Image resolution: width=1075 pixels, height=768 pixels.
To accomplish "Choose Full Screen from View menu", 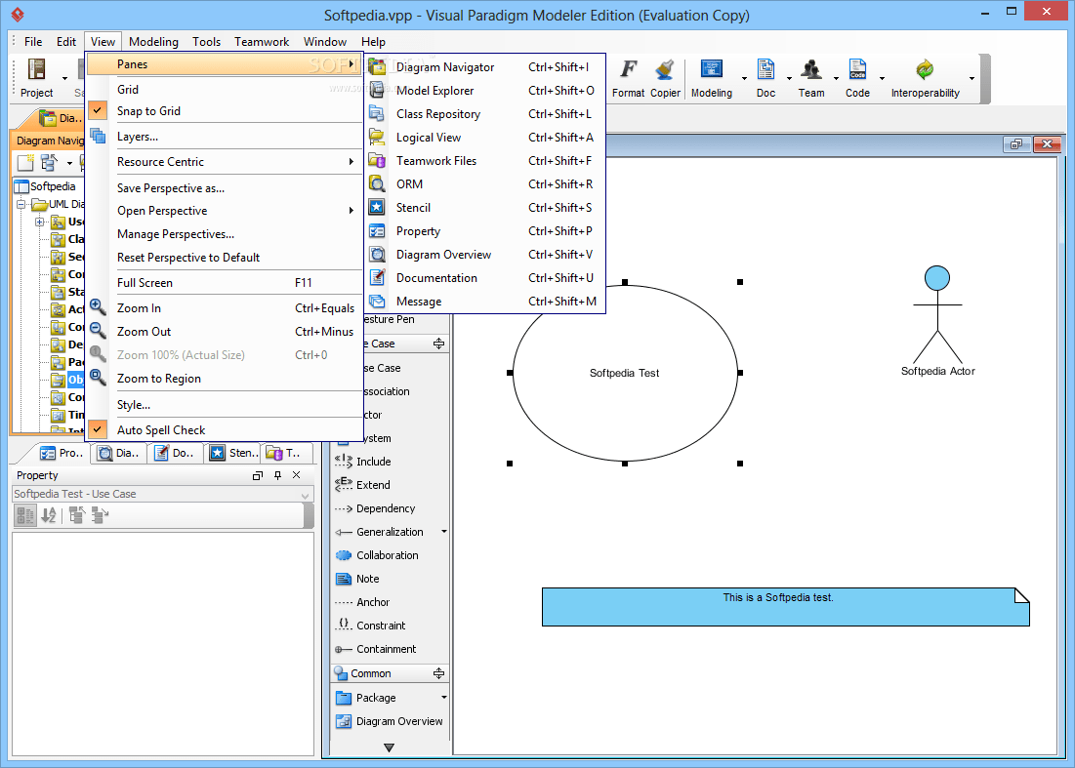I will (x=225, y=282).
